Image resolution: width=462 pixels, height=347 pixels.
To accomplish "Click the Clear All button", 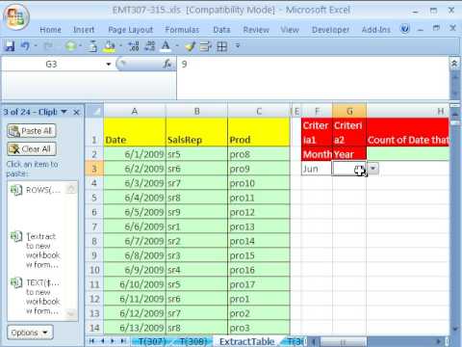I will tap(32, 148).
